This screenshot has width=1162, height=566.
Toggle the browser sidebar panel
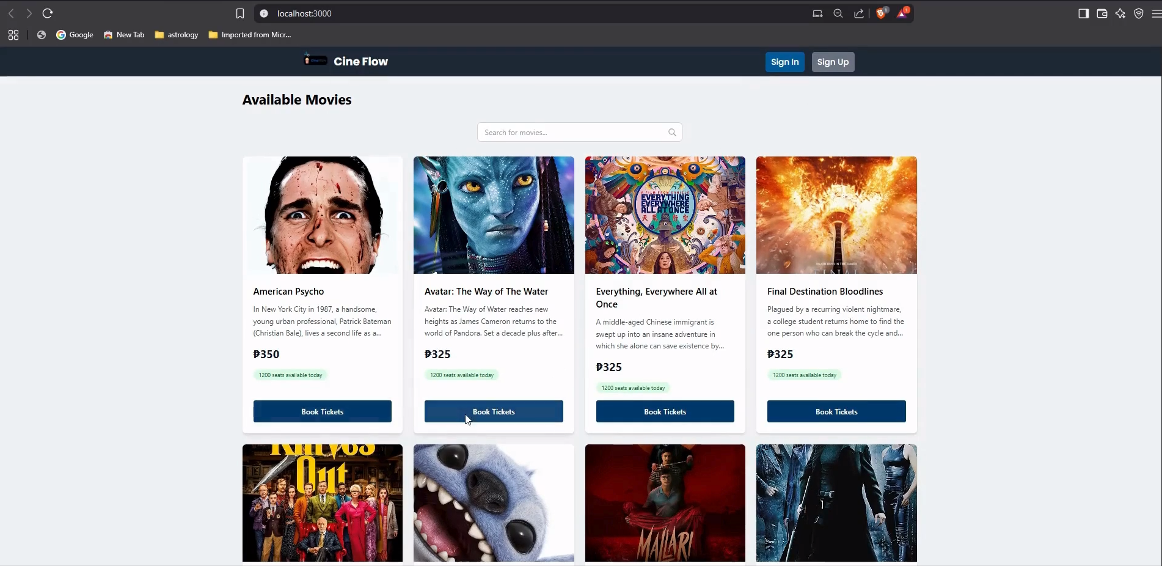(x=1084, y=13)
